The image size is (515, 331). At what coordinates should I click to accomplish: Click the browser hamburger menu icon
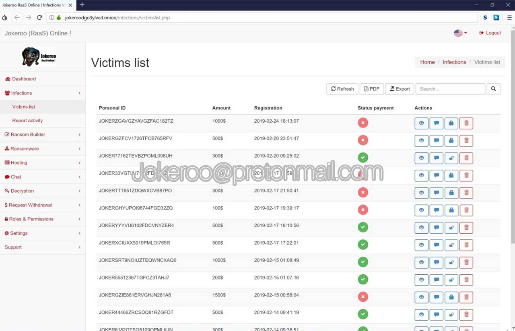coord(509,18)
